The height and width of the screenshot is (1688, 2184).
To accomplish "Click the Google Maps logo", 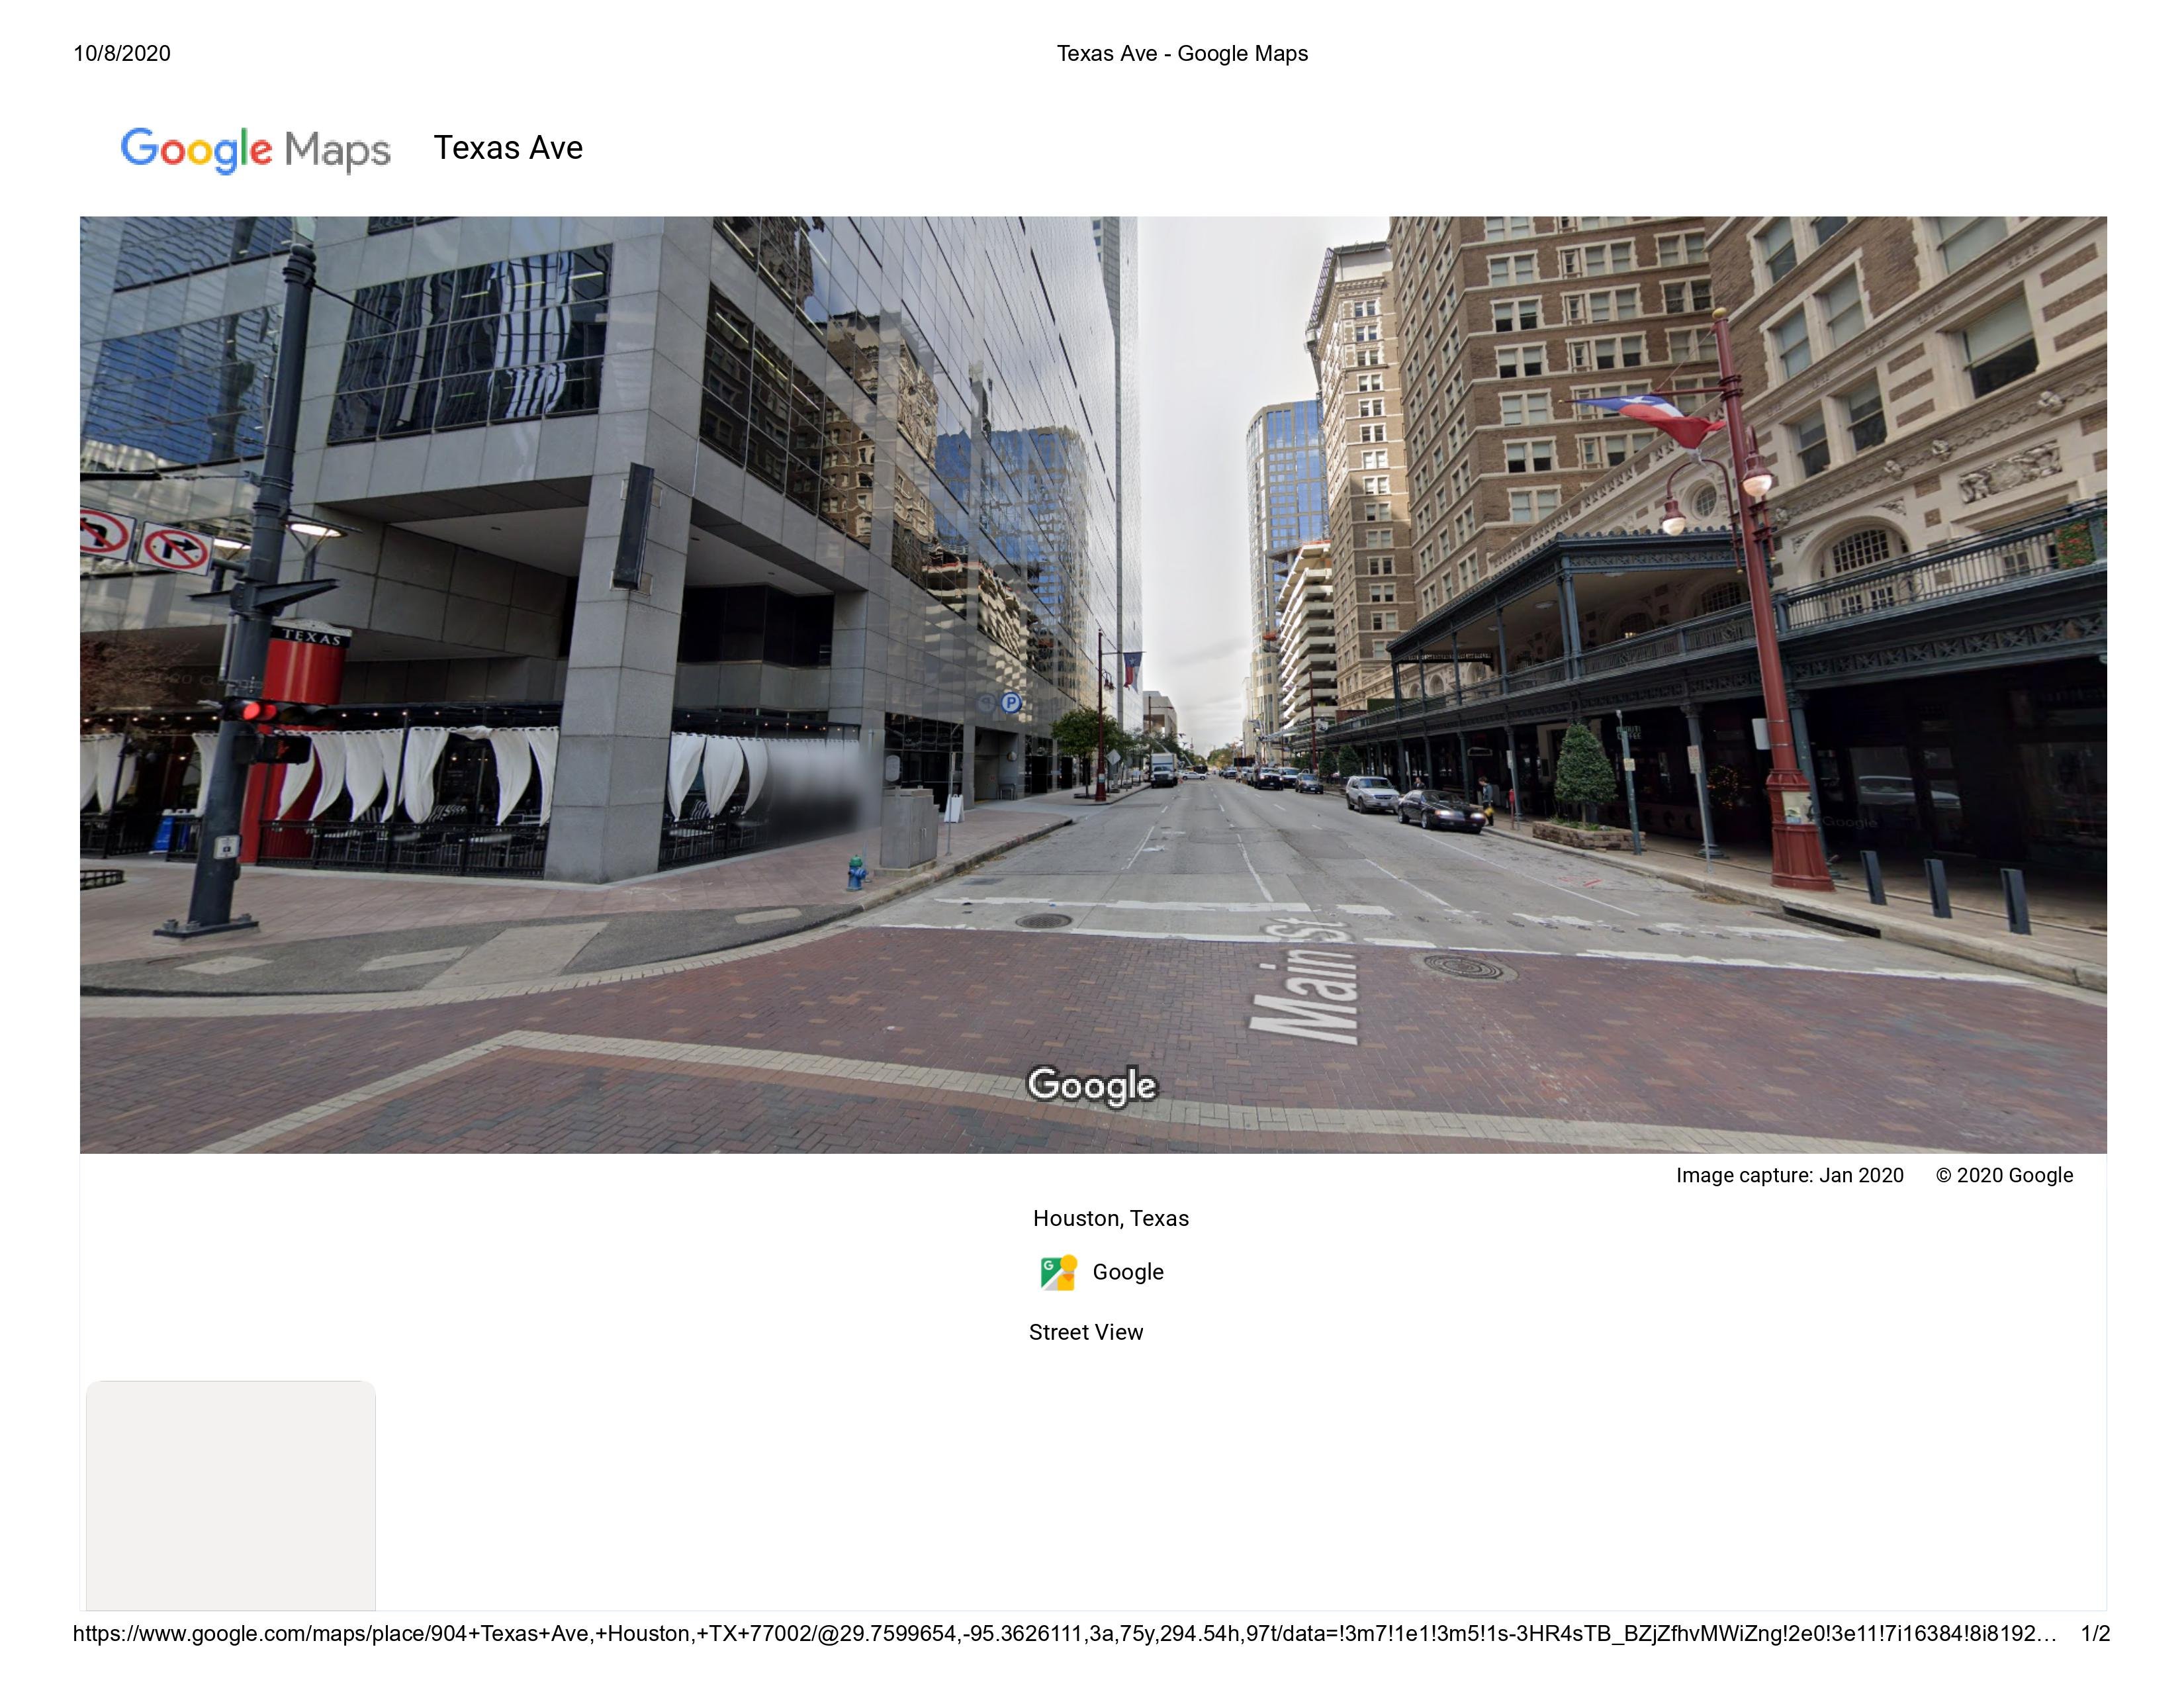I will click(255, 149).
